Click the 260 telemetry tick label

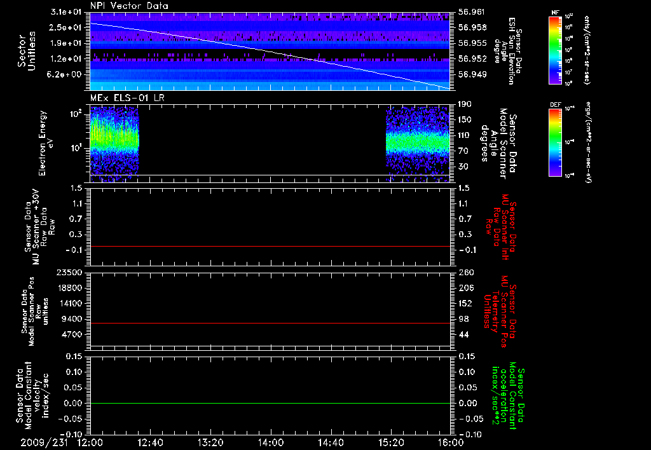465,273
